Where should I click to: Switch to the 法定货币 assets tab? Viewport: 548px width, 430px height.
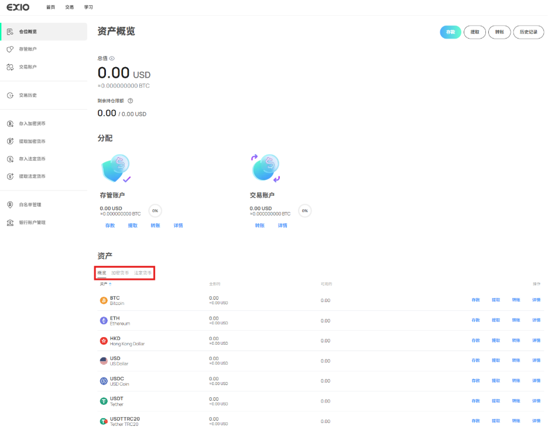[143, 273]
